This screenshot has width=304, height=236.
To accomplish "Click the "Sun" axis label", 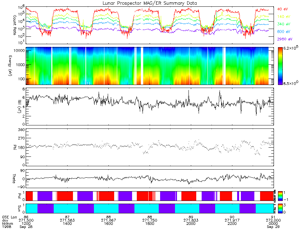I will (x=19, y=208).
